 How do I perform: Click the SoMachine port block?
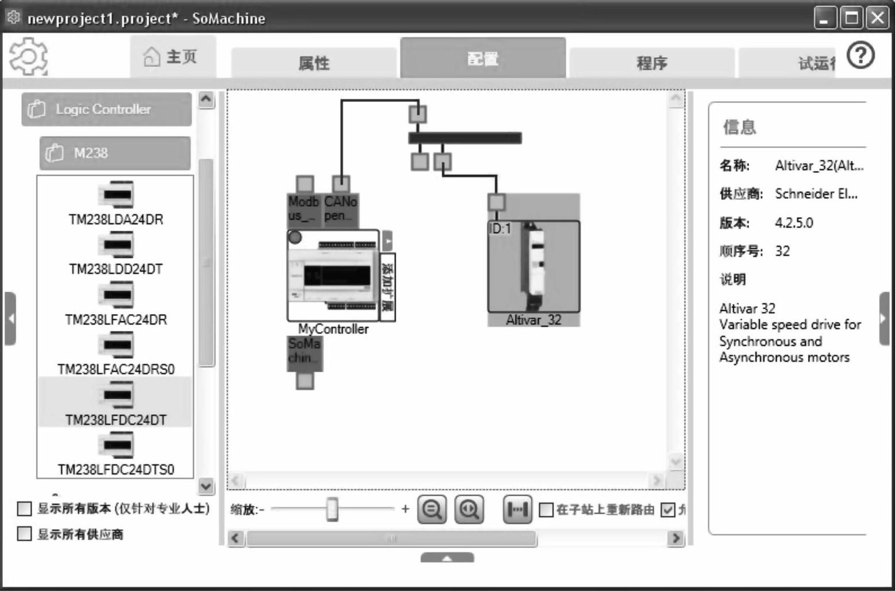point(304,353)
